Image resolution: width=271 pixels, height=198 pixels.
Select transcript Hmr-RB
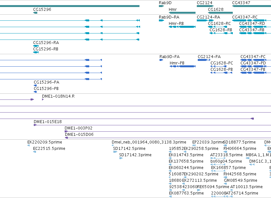[176, 24]
